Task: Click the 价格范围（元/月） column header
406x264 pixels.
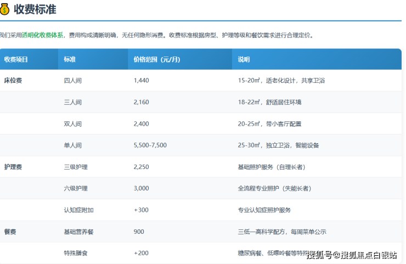Action: [157, 59]
